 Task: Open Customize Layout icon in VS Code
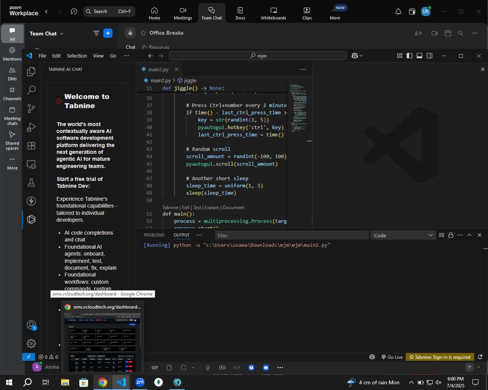coord(400,56)
